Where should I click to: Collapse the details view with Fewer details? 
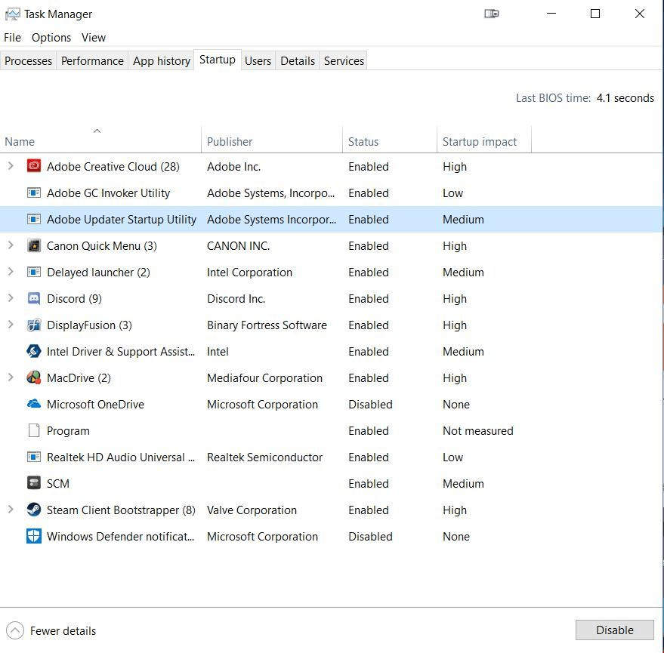[51, 630]
